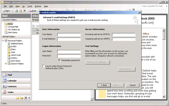Click the Print icon in toolbar
The height and width of the screenshot is (106, 169).
pyautogui.click(x=16, y=11)
